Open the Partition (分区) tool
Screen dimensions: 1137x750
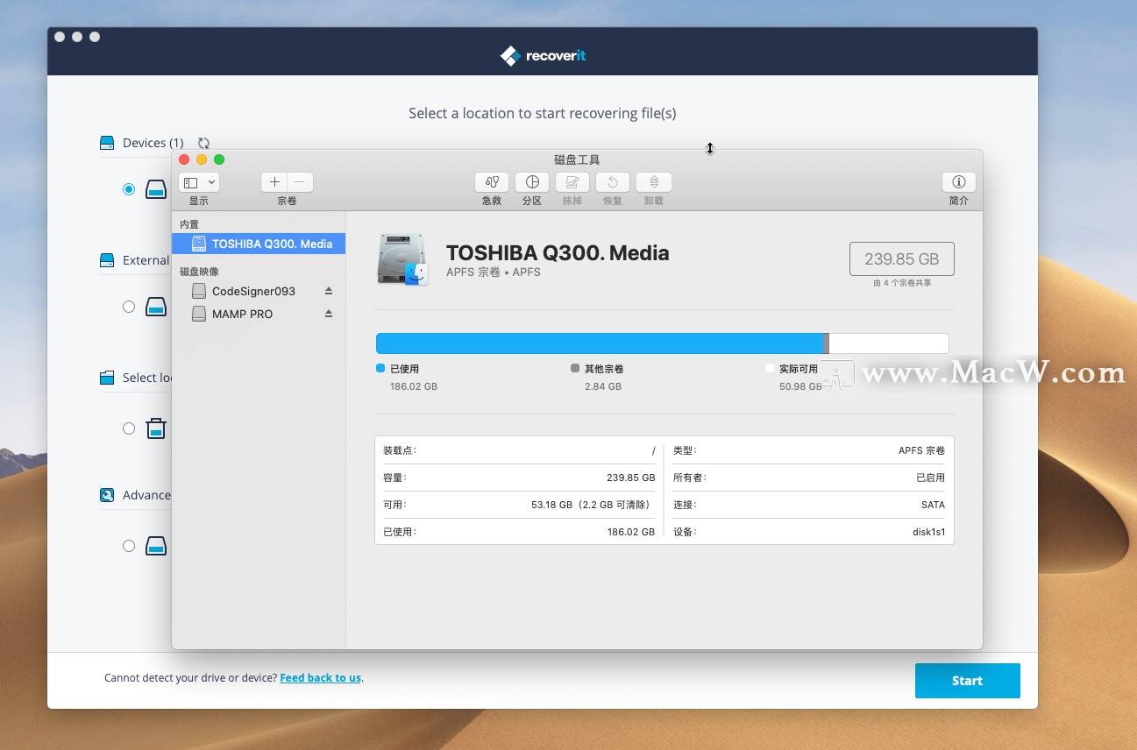532,182
